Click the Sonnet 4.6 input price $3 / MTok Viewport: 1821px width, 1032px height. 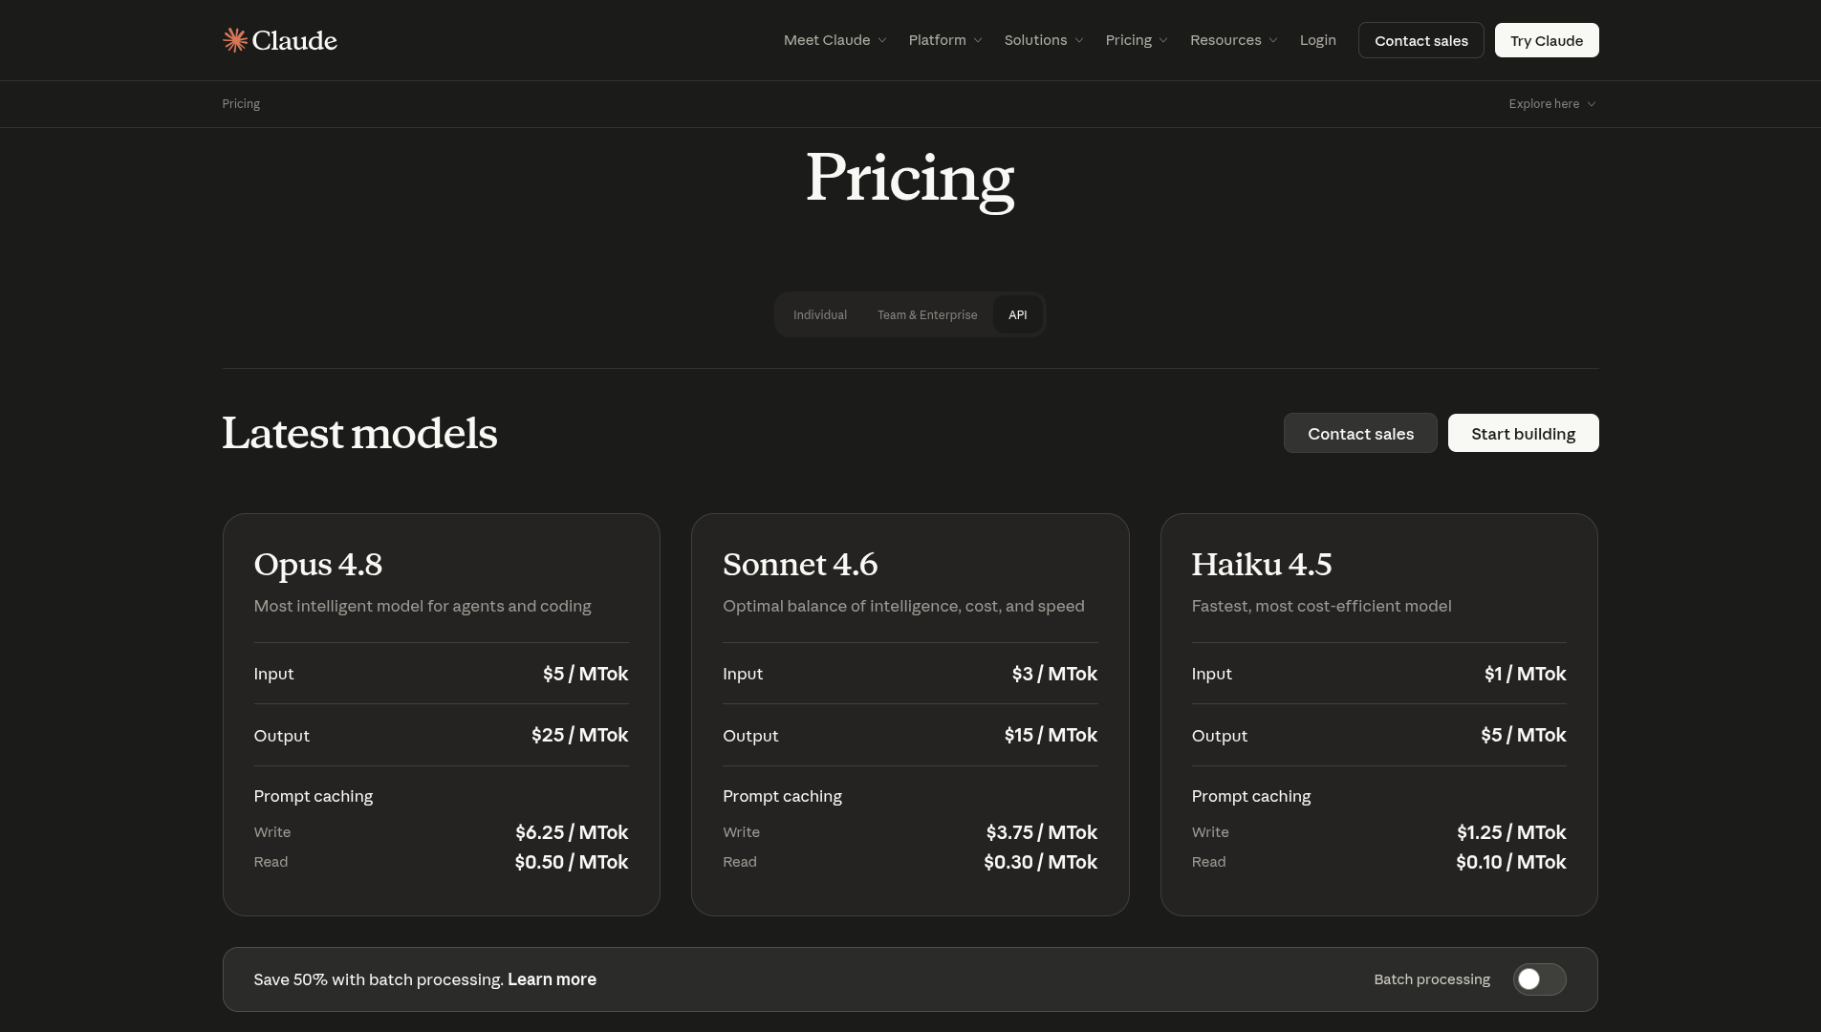(x=1055, y=674)
